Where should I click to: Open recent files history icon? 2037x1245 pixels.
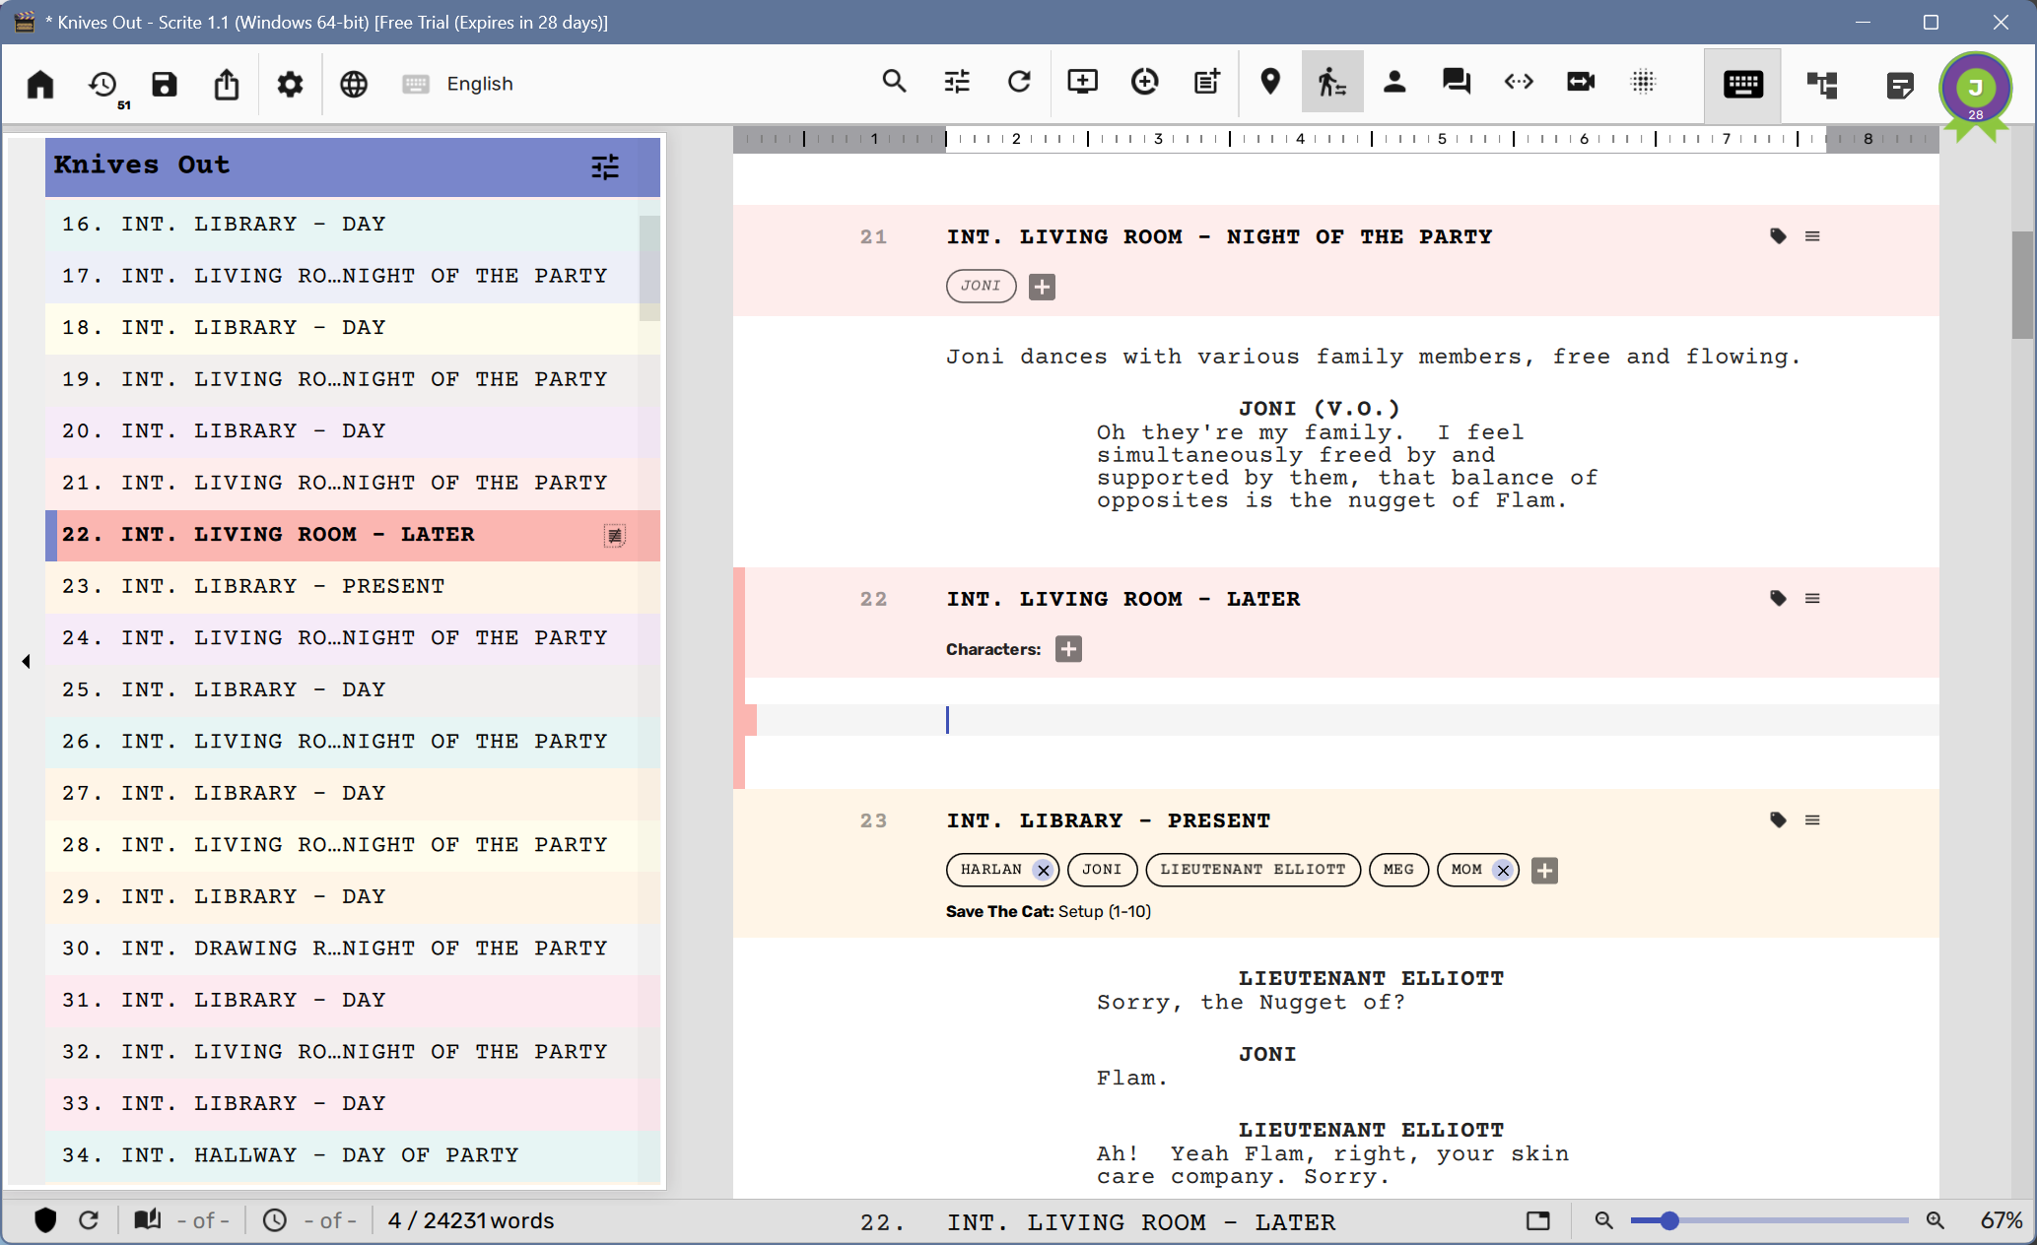102,84
